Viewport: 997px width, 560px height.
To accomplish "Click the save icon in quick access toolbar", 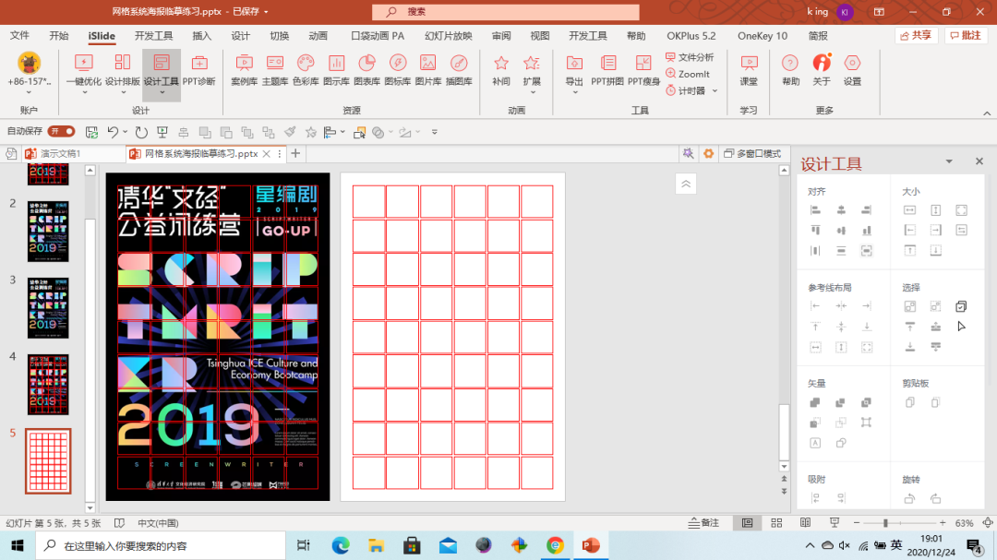I will 91,132.
